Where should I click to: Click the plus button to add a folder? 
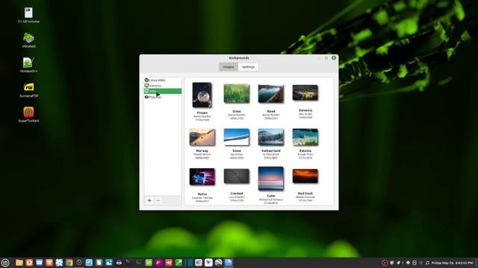click(x=149, y=200)
